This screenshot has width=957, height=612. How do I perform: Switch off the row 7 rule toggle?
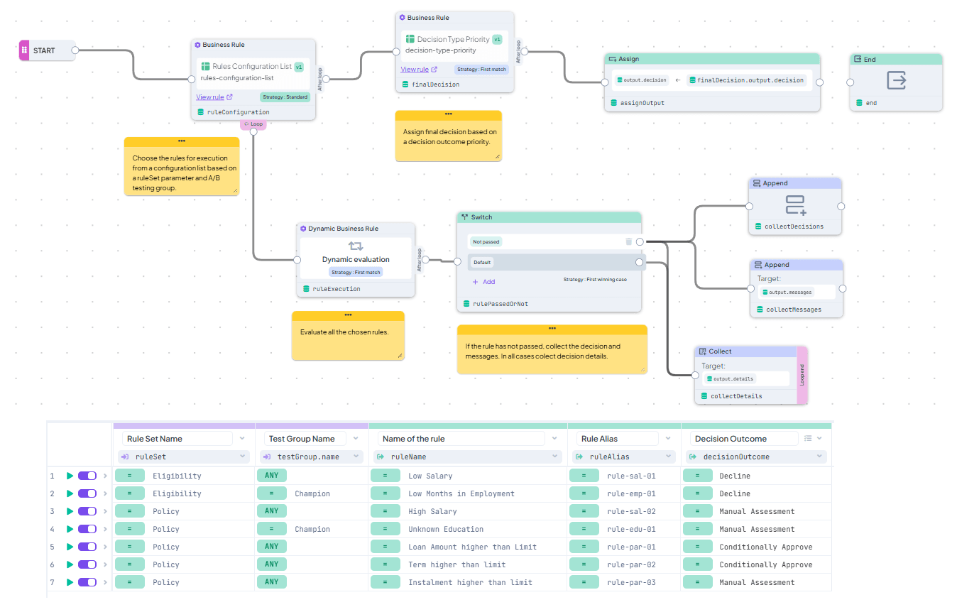[x=87, y=582]
